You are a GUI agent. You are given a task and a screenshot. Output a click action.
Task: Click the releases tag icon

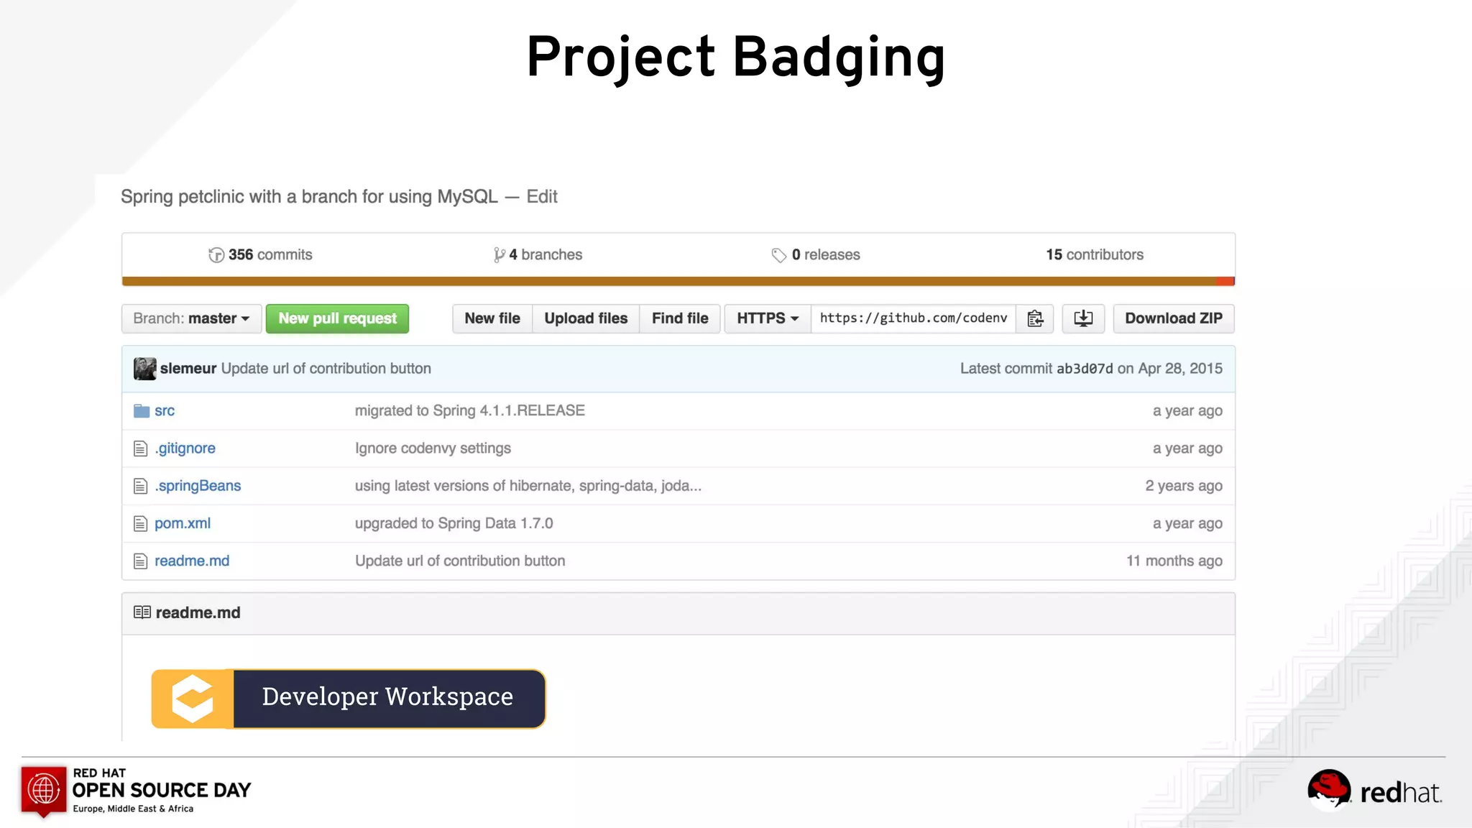[779, 255]
